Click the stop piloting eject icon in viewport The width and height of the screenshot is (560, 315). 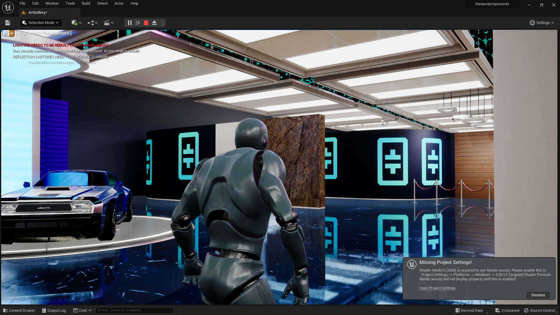[x=6, y=34]
